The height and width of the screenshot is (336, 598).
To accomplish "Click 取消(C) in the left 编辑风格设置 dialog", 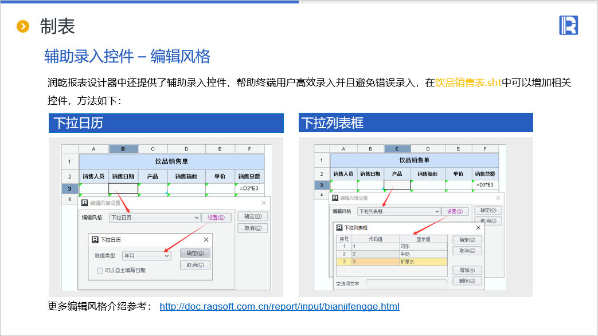I will [253, 228].
